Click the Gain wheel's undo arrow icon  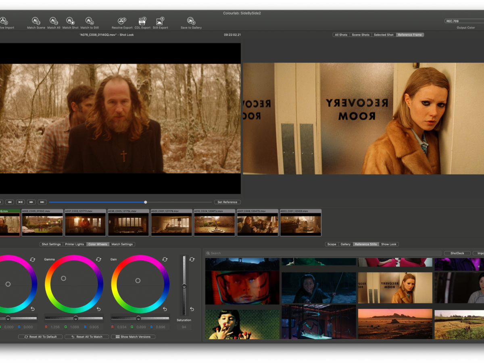[165, 309]
